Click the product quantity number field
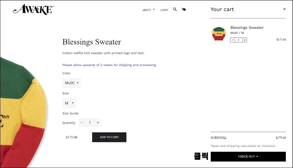The image size is (293, 168). coord(90,122)
